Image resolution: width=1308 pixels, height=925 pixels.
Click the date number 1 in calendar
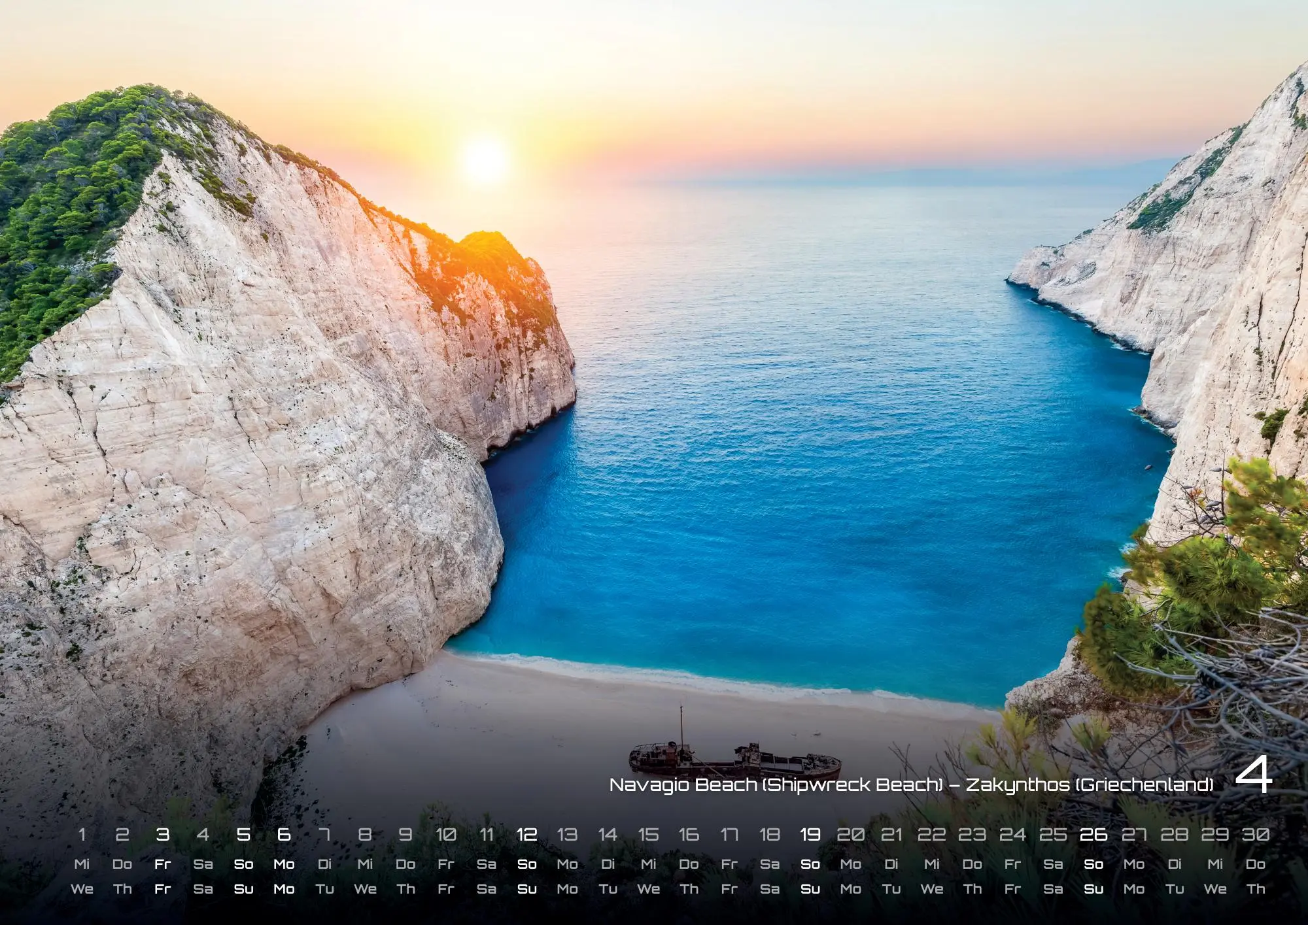pyautogui.click(x=82, y=835)
